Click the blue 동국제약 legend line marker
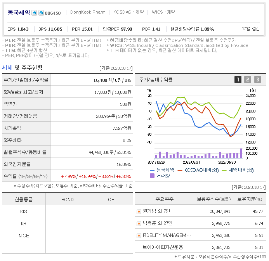 click(x=152, y=170)
